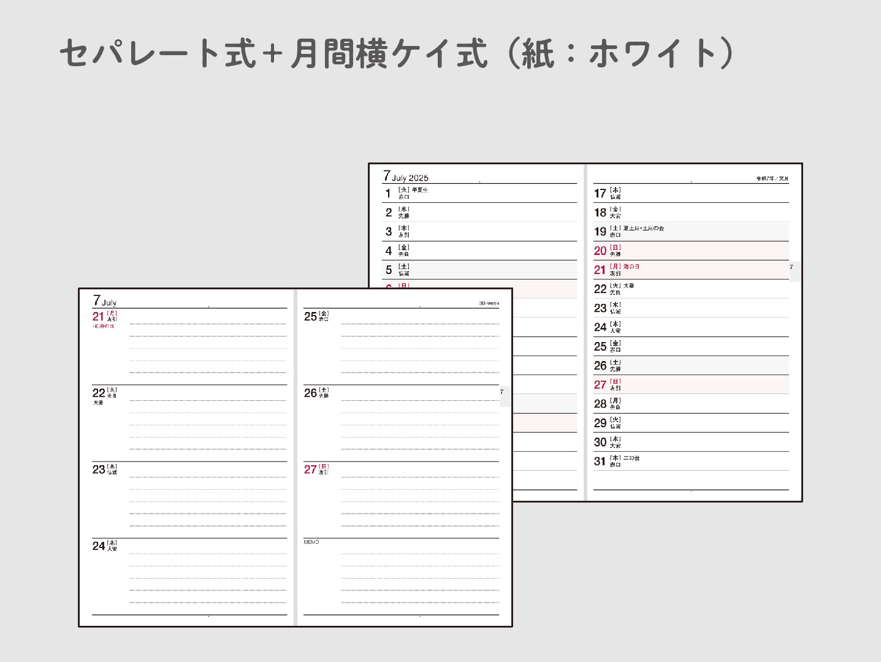The width and height of the screenshot is (881, 662).
Task: Click day 21 海の日 row in monthly list
Action: tap(691, 269)
